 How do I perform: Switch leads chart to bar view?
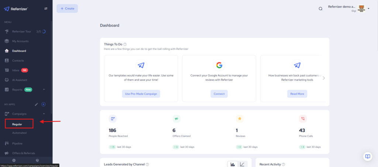pos(233,164)
